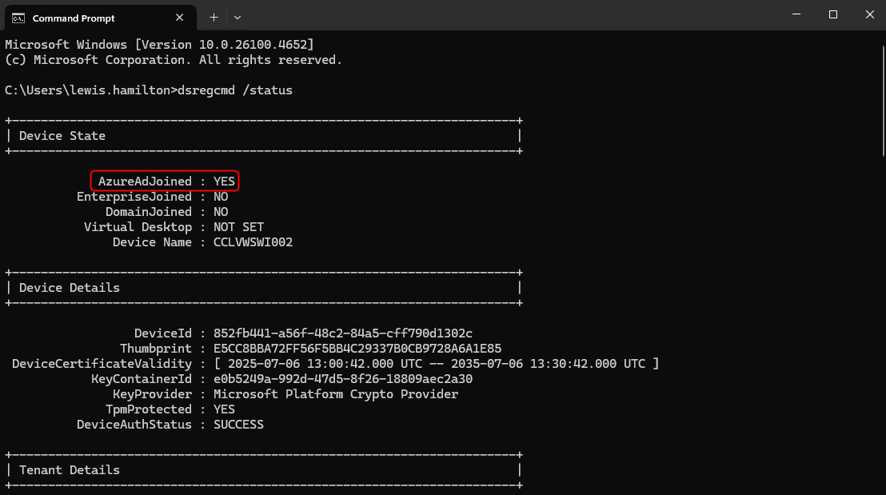Click the device name CCLVWSWI002
This screenshot has height=495, width=886.
click(253, 242)
